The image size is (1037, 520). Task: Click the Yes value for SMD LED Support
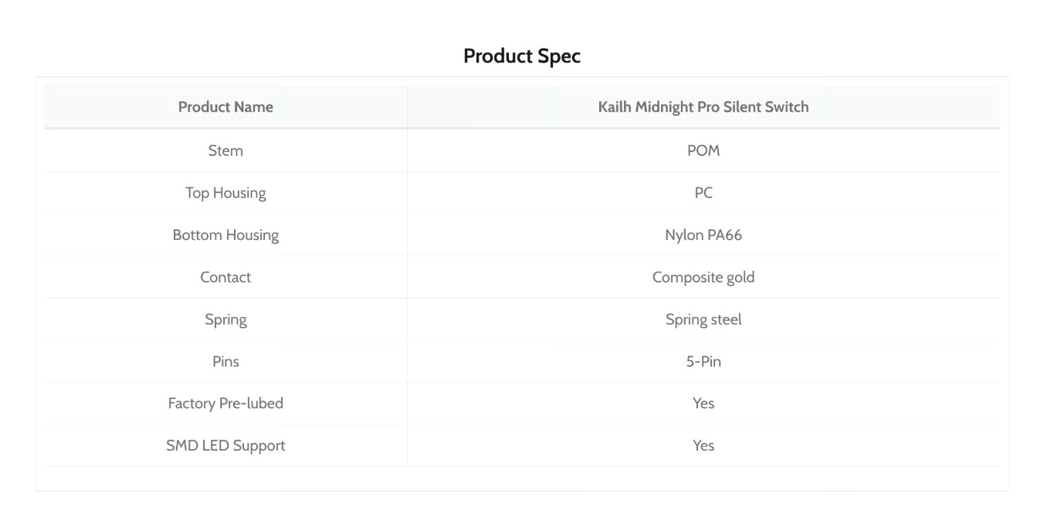point(703,446)
